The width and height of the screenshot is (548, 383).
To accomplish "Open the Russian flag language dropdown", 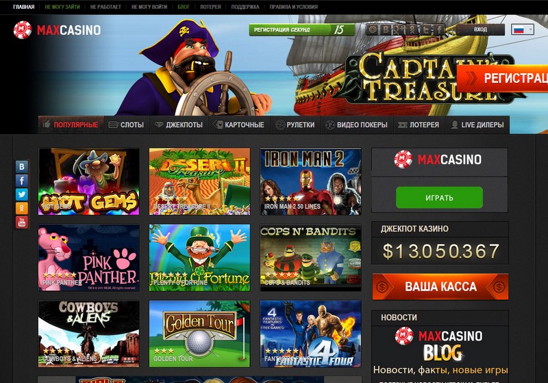I will point(523,29).
